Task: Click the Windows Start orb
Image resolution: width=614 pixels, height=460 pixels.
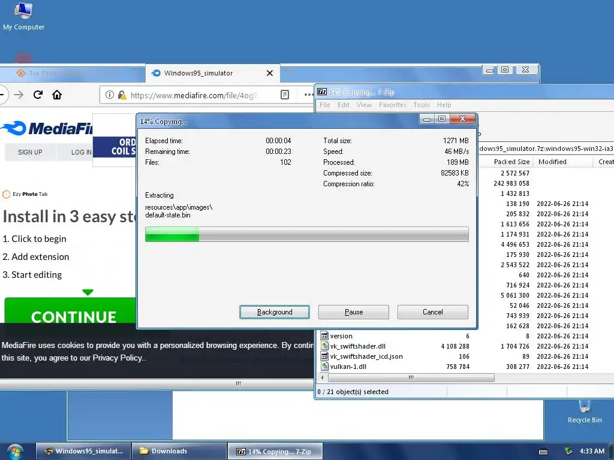Action: click(x=15, y=452)
